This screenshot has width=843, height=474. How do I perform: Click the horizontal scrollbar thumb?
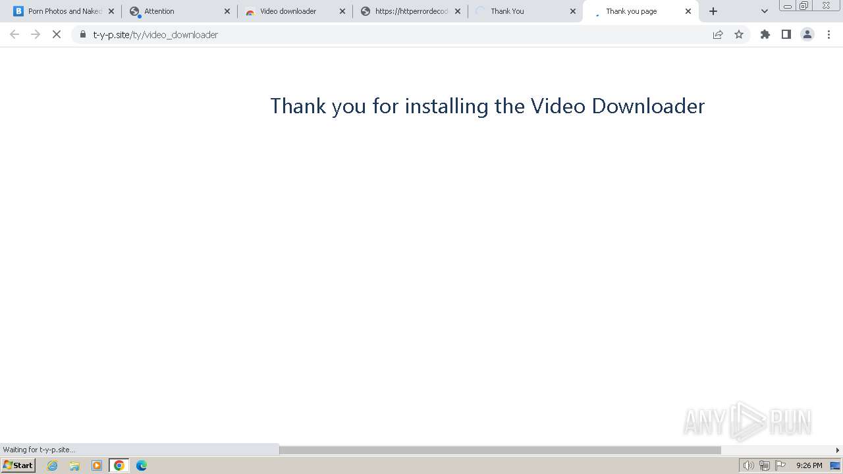click(x=500, y=450)
